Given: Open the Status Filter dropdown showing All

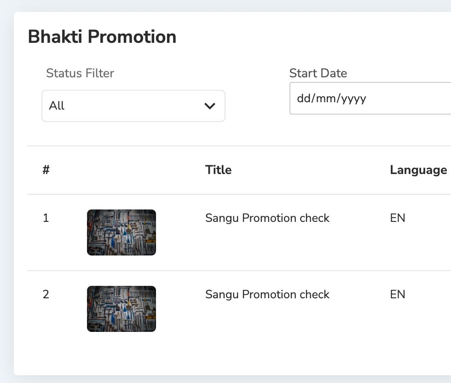Looking at the screenshot, I should (133, 106).
